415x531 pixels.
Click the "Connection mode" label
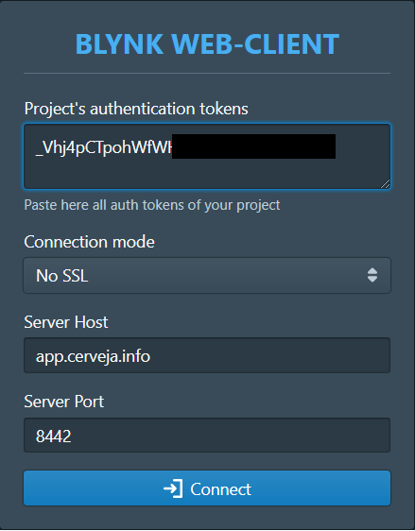coord(90,242)
